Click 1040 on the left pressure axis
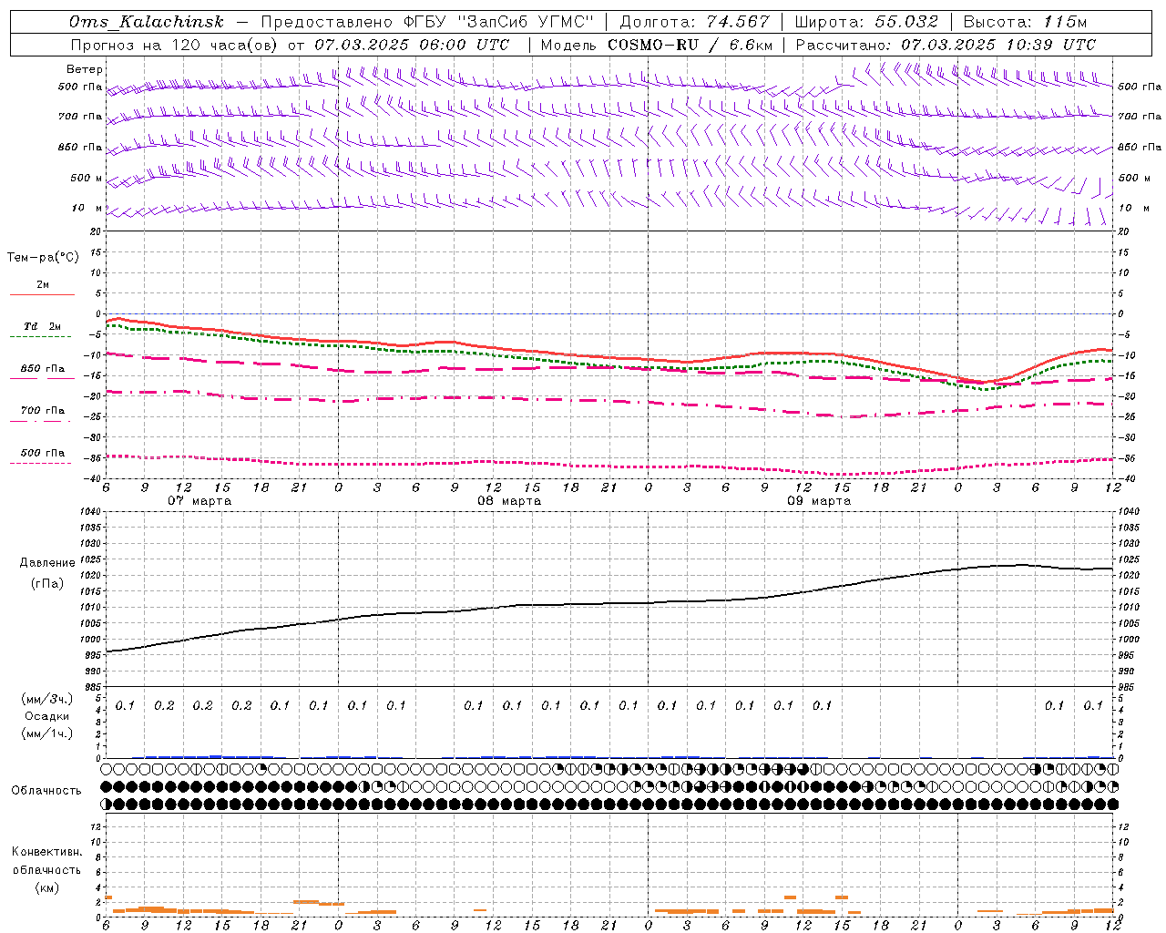1166x933 pixels. [x=91, y=512]
